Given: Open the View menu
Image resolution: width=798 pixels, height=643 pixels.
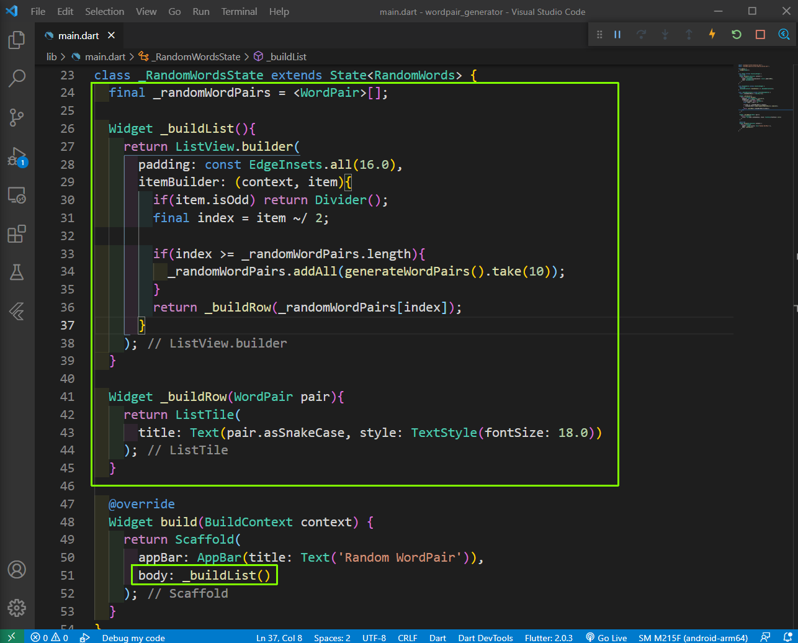Looking at the screenshot, I should click(146, 11).
